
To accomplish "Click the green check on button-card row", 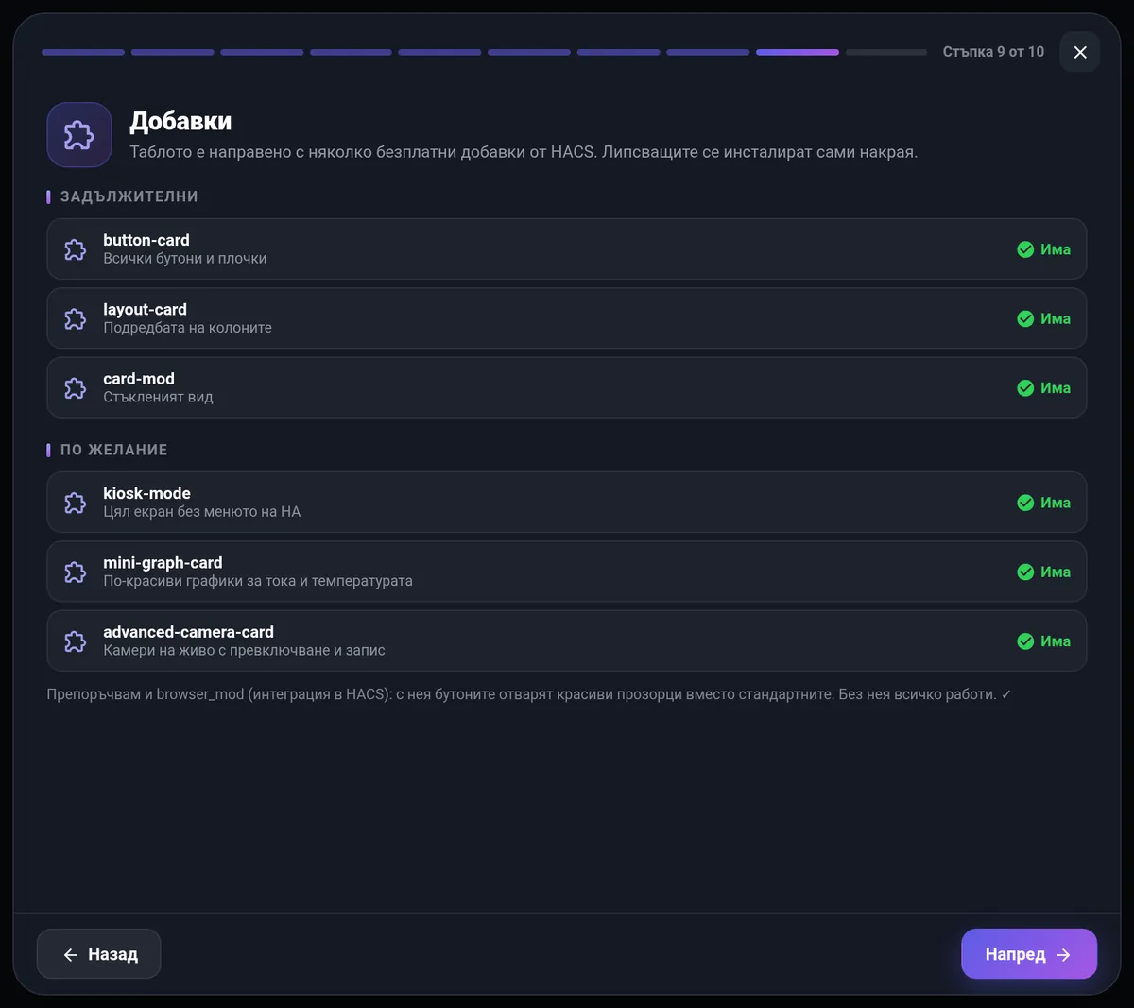I will click(x=1025, y=249).
